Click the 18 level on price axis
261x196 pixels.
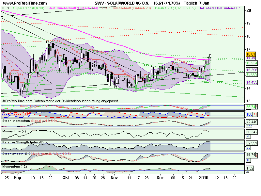pos(248,36)
